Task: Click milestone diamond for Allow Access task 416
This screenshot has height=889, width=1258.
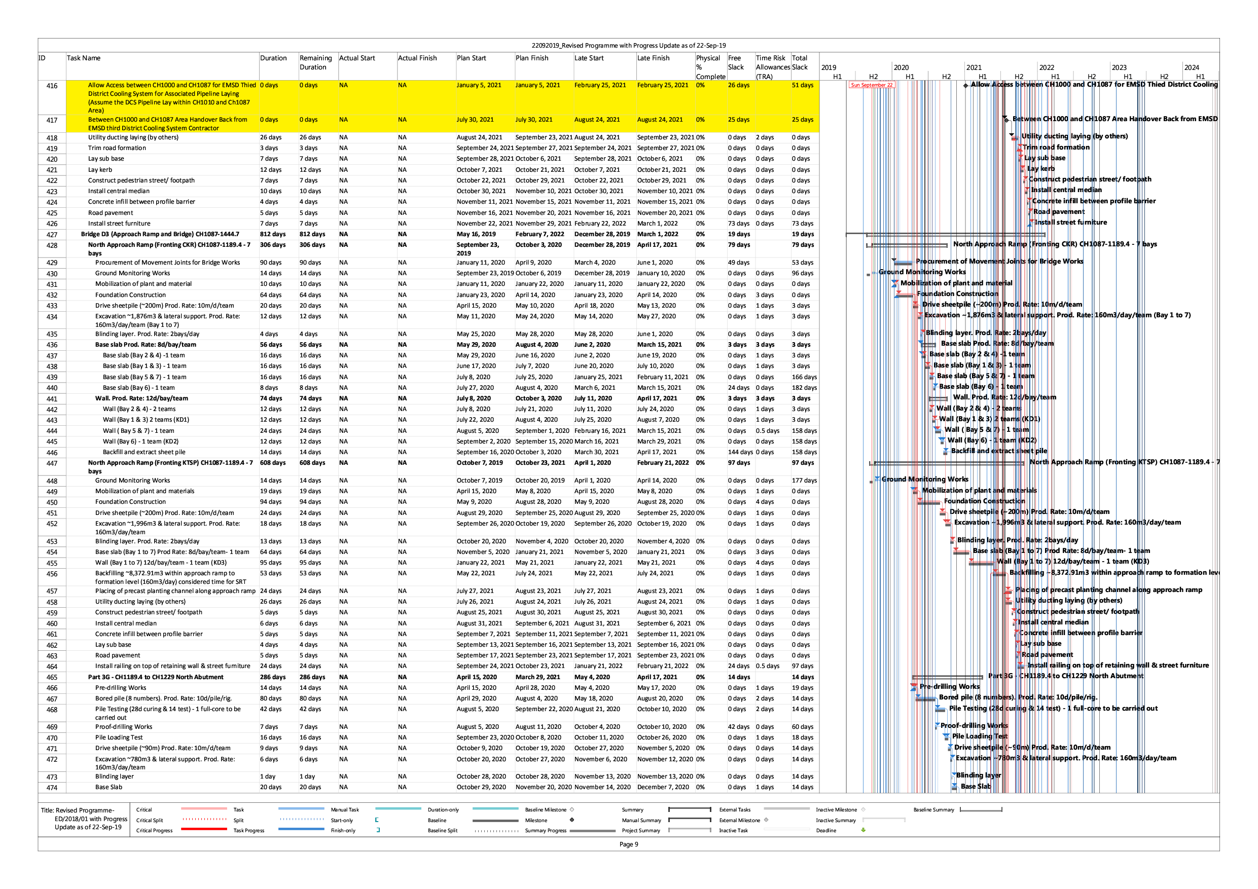Action: coord(965,86)
